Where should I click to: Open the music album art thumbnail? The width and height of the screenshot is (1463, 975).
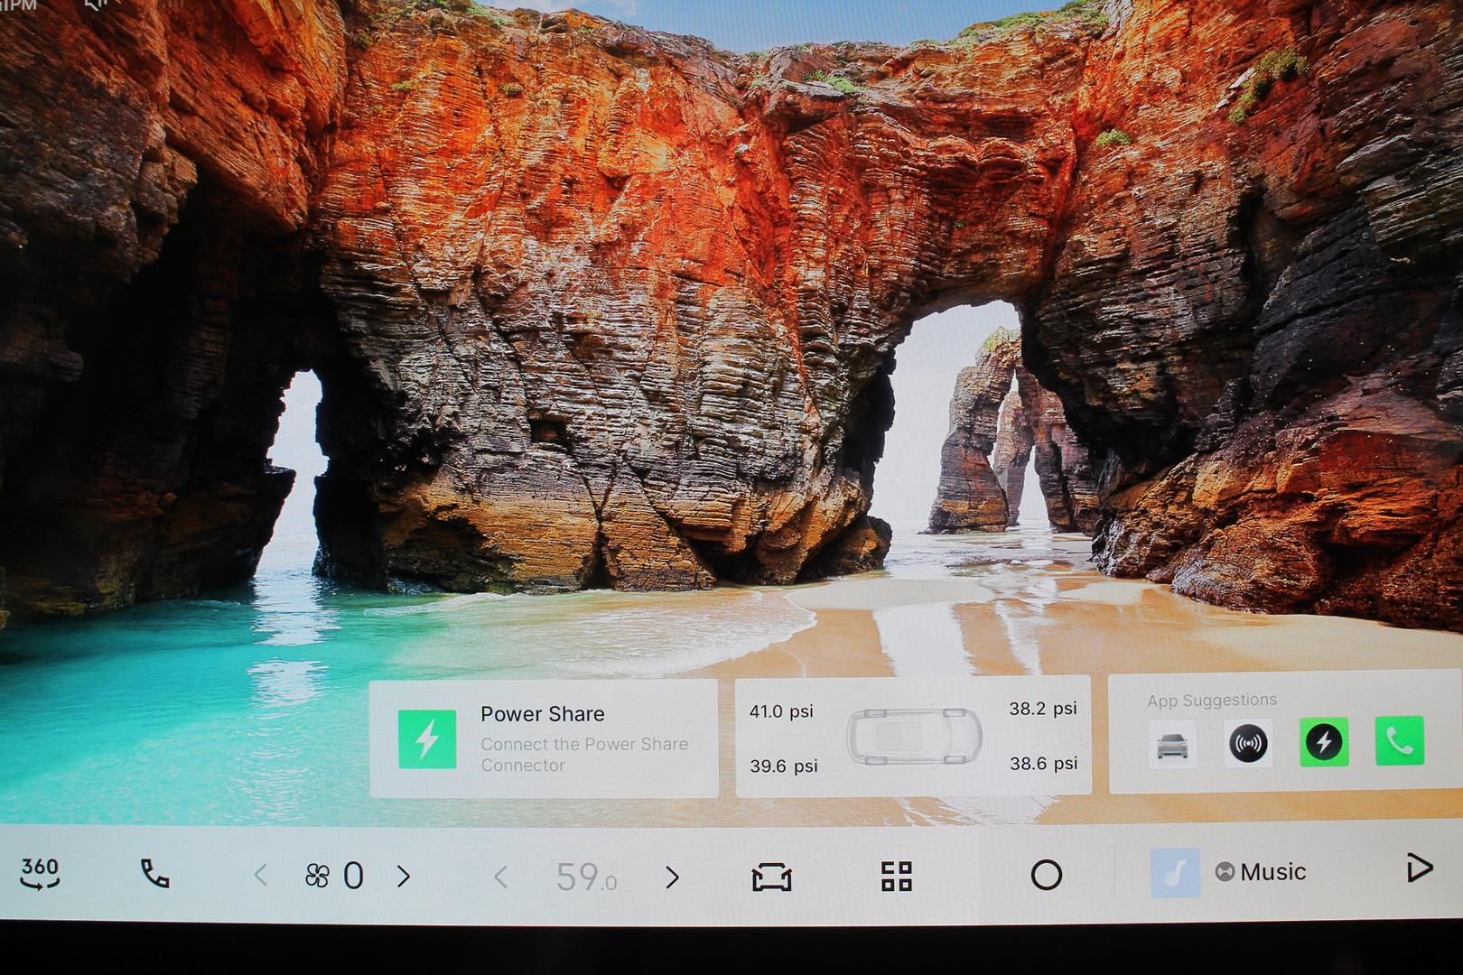pos(1175,872)
